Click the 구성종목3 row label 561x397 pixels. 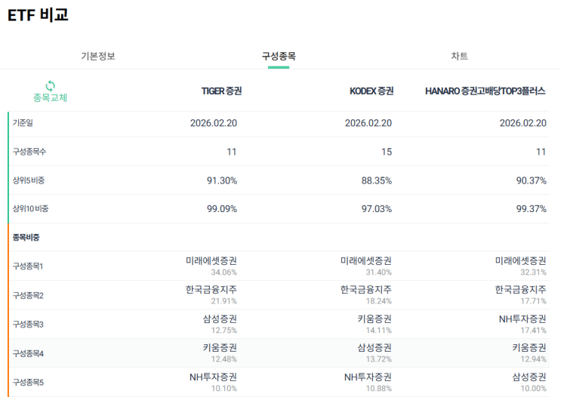click(x=28, y=325)
